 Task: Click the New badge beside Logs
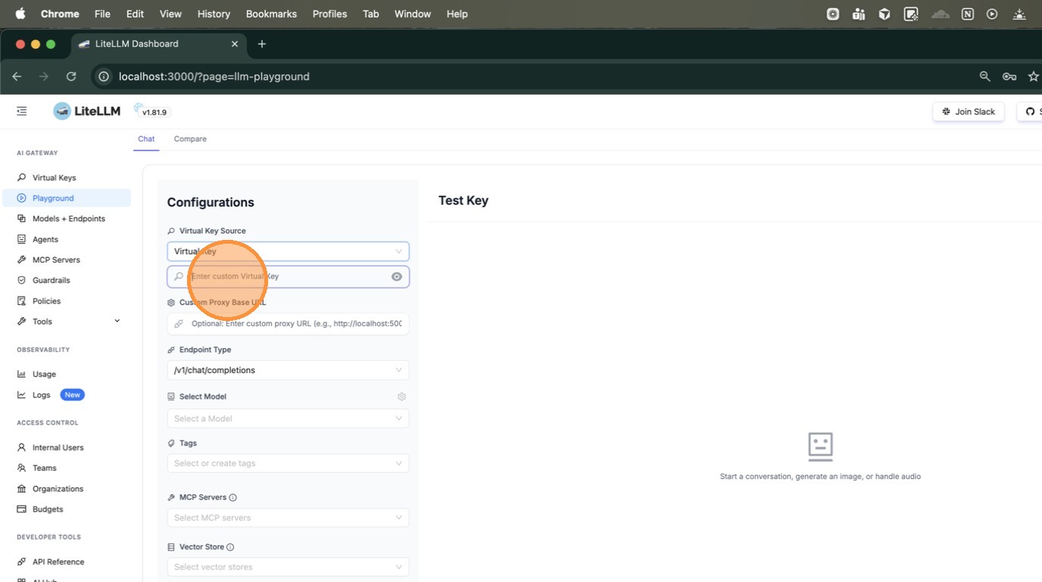(x=72, y=395)
